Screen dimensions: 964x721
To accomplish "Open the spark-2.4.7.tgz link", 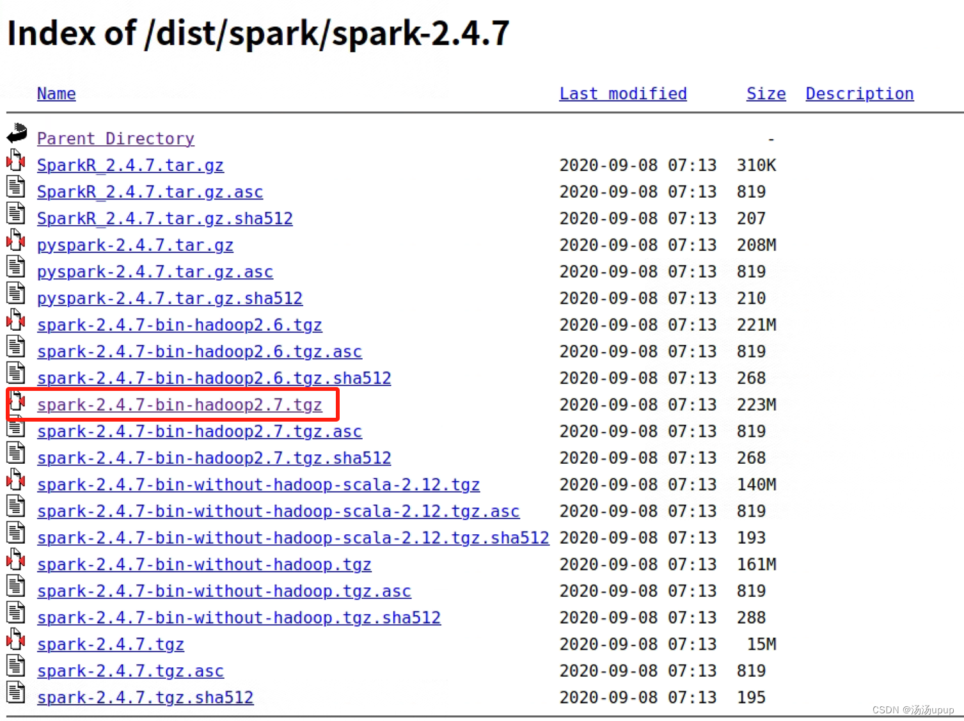I will 110,644.
